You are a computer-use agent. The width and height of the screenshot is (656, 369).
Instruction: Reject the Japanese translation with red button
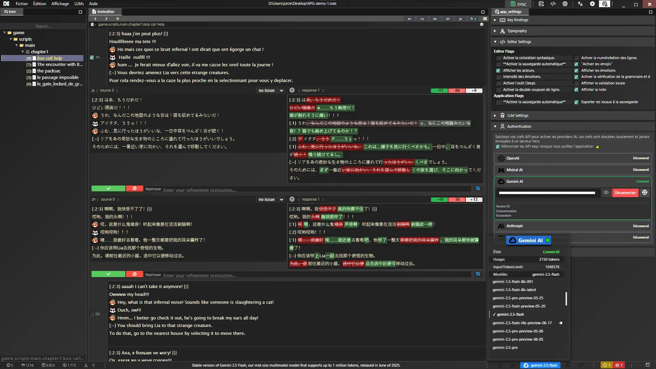pyautogui.click(x=134, y=189)
